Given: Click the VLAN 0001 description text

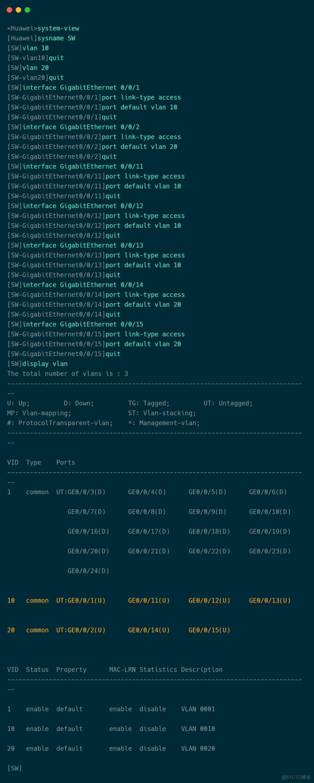Looking at the screenshot, I should (x=198, y=709).
